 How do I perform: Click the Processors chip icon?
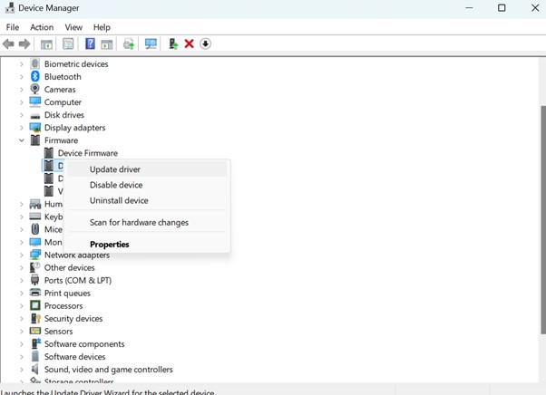click(x=34, y=305)
